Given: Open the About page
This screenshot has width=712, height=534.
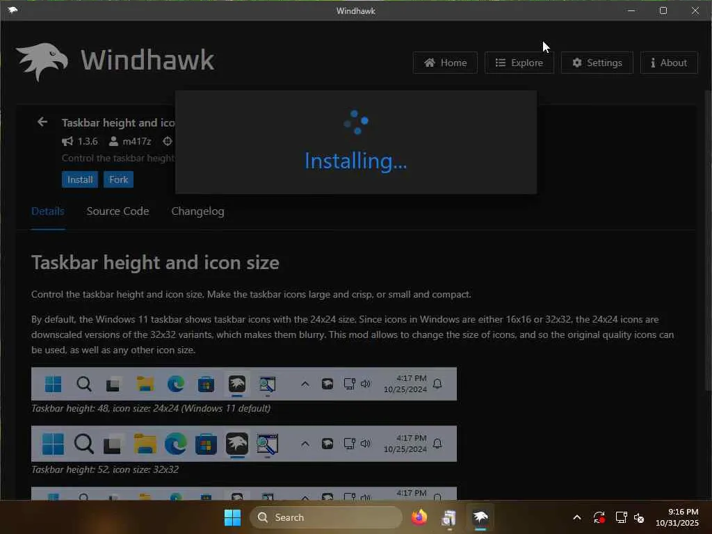Looking at the screenshot, I should (669, 63).
